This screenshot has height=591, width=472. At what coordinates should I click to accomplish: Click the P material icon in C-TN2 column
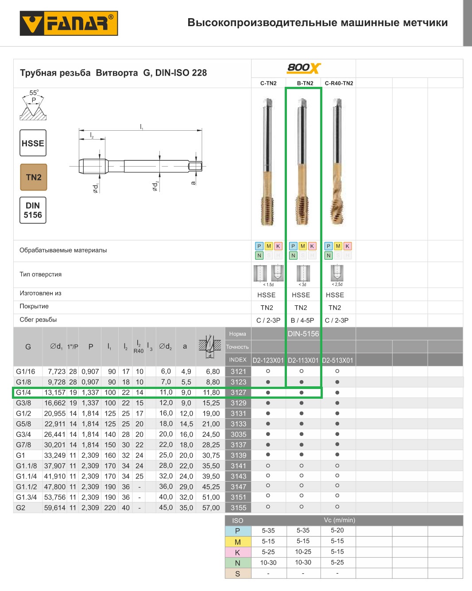[259, 246]
